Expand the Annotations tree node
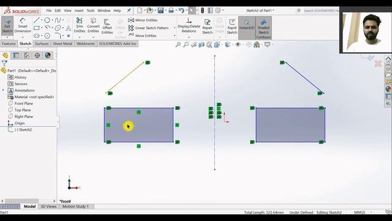 click(x=3, y=90)
